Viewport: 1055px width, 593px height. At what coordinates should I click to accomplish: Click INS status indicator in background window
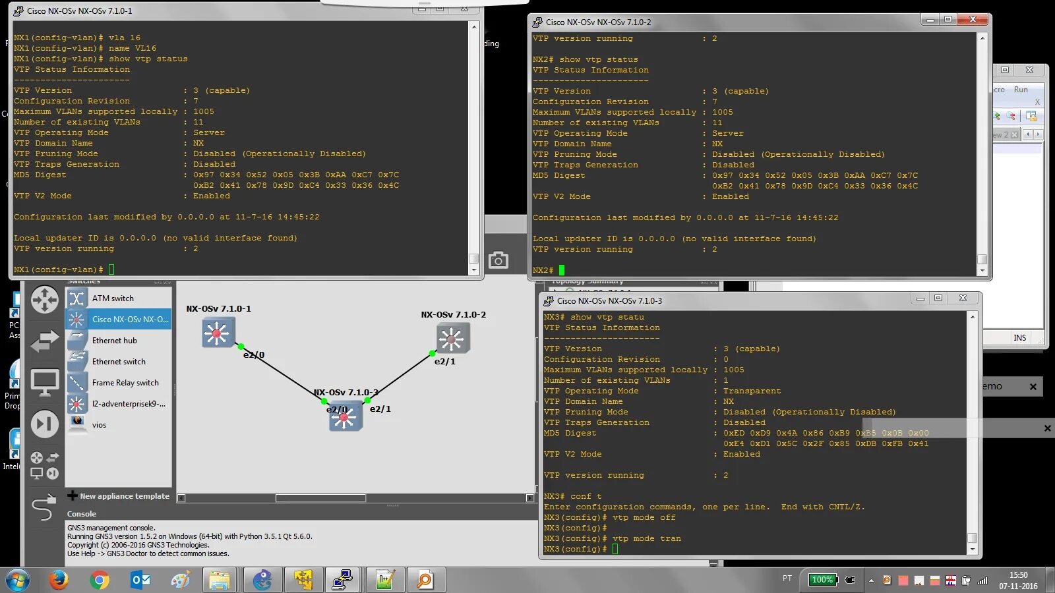pos(1020,338)
